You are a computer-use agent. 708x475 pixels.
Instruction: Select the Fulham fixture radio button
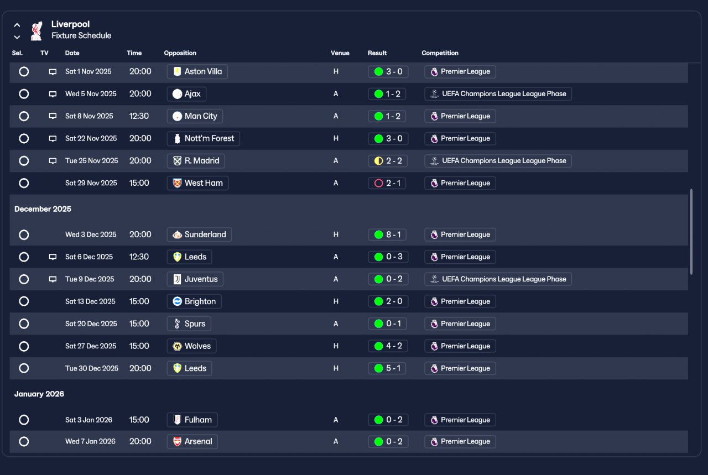[24, 420]
